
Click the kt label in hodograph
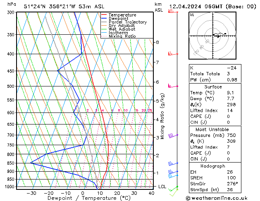192,15
